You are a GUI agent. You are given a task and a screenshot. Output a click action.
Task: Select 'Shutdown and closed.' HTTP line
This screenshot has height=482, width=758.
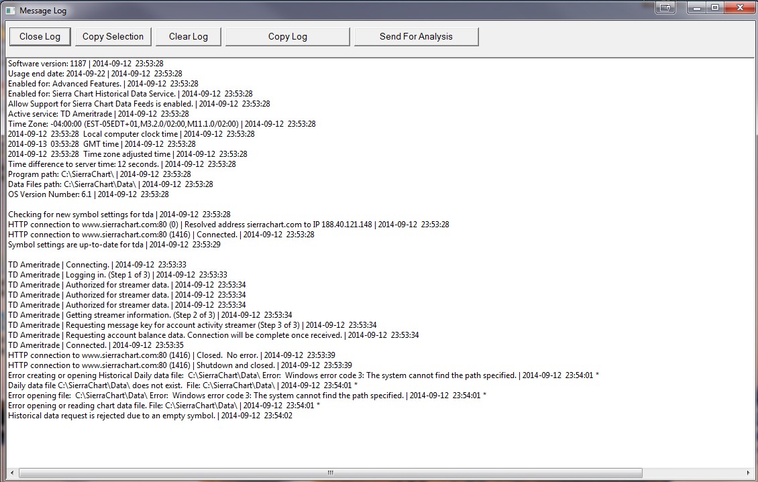click(x=180, y=367)
